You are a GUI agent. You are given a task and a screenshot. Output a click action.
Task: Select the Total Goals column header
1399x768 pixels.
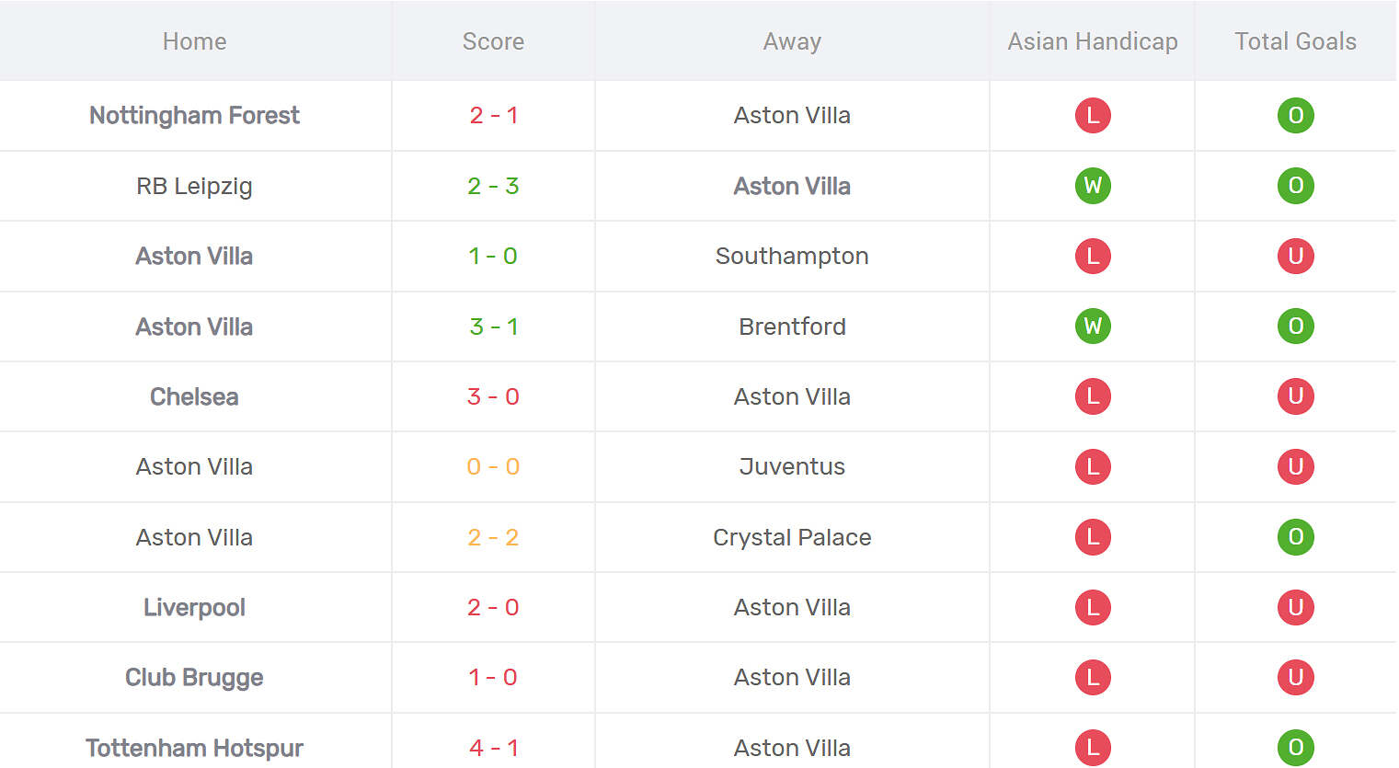(1295, 41)
